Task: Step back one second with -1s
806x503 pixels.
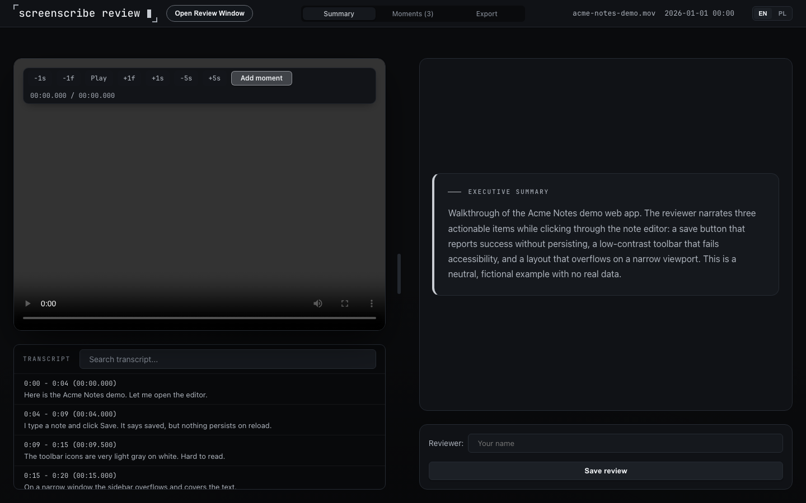Action: pos(40,78)
